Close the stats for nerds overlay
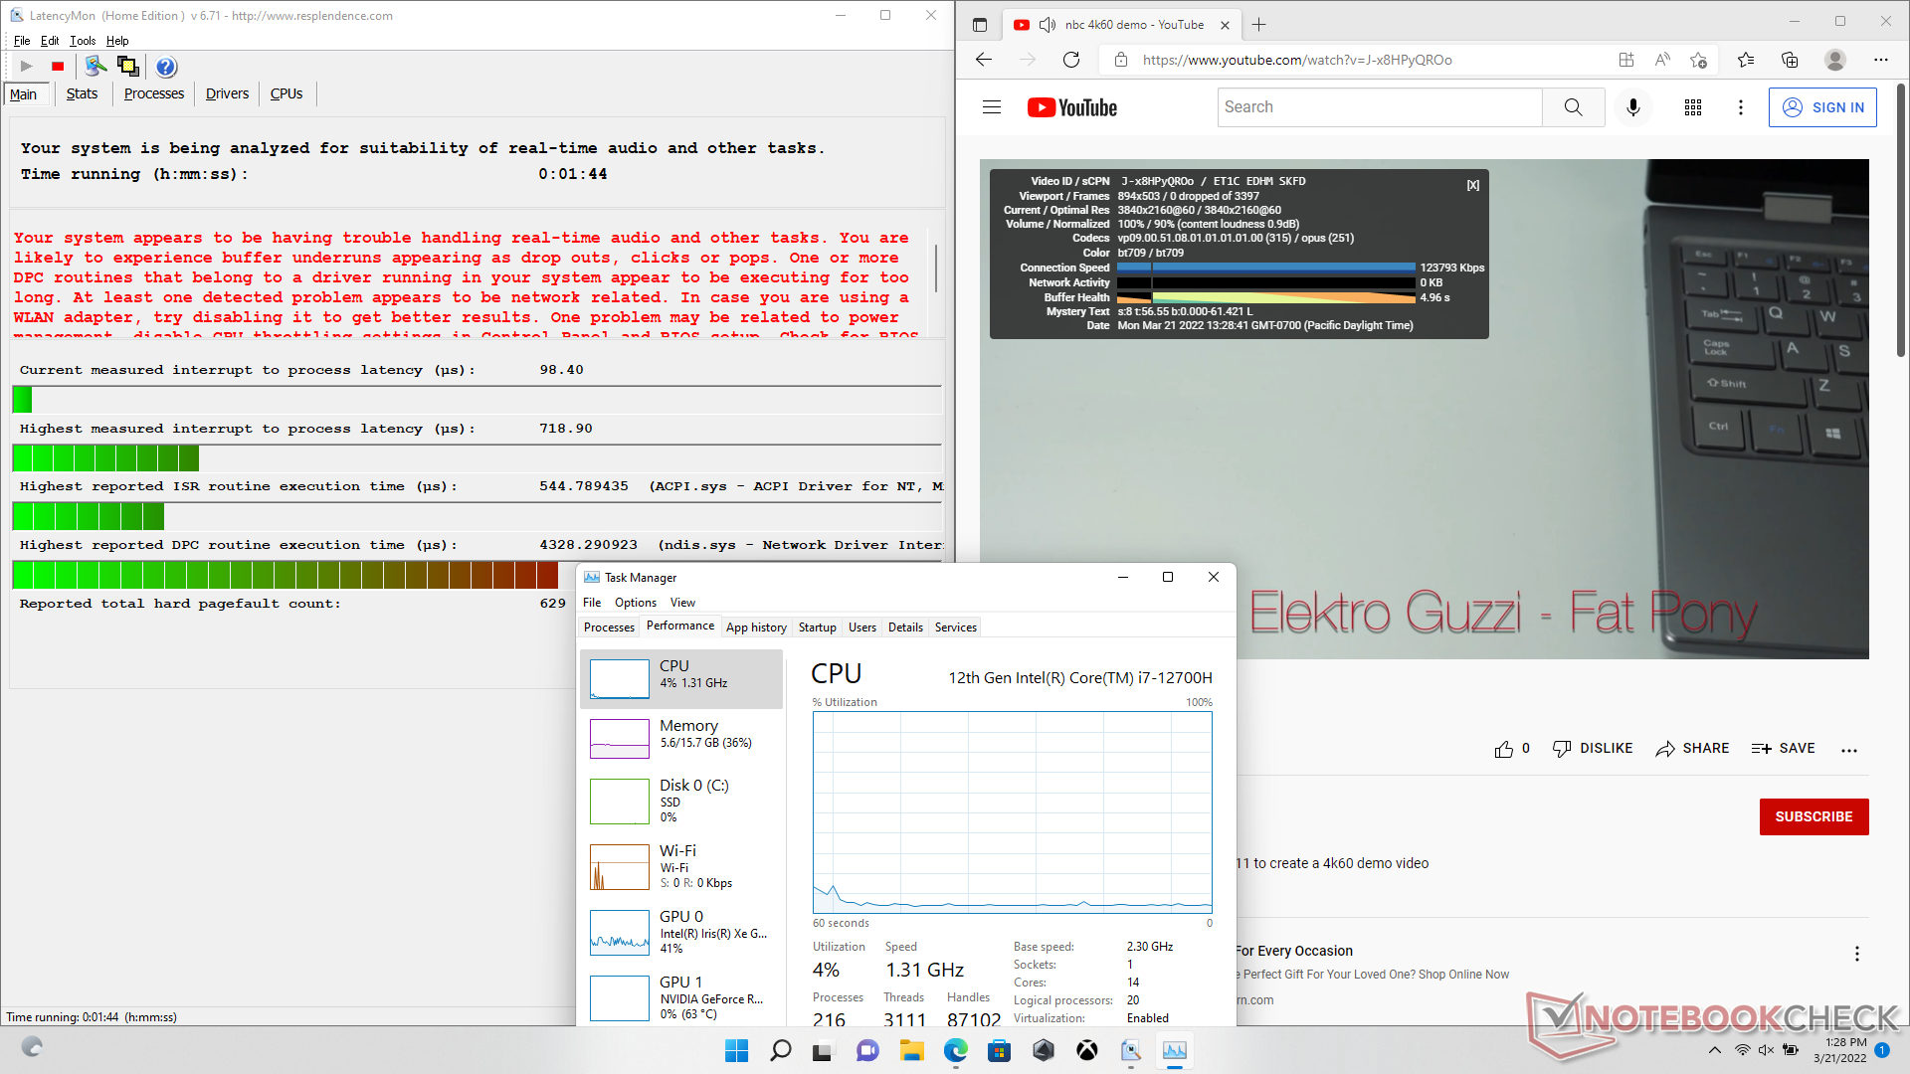 (x=1472, y=185)
